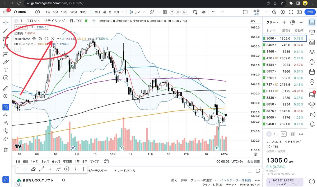Screen dimensions: 317x187
Task: Enter fullscreen mode
Action: [x=291, y=12]
